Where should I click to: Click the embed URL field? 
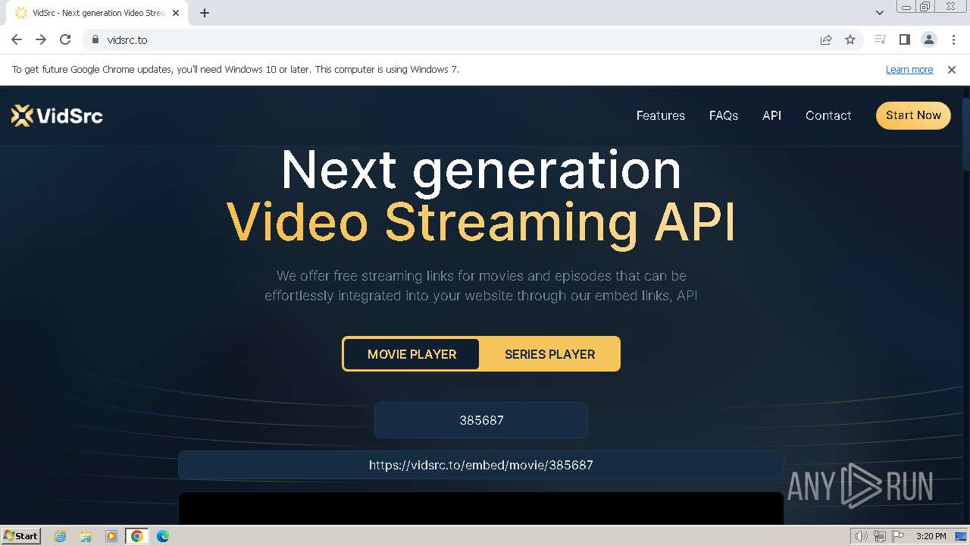[x=481, y=465]
